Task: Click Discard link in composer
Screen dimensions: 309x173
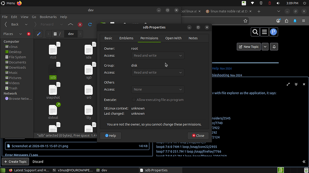Action: (38, 161)
